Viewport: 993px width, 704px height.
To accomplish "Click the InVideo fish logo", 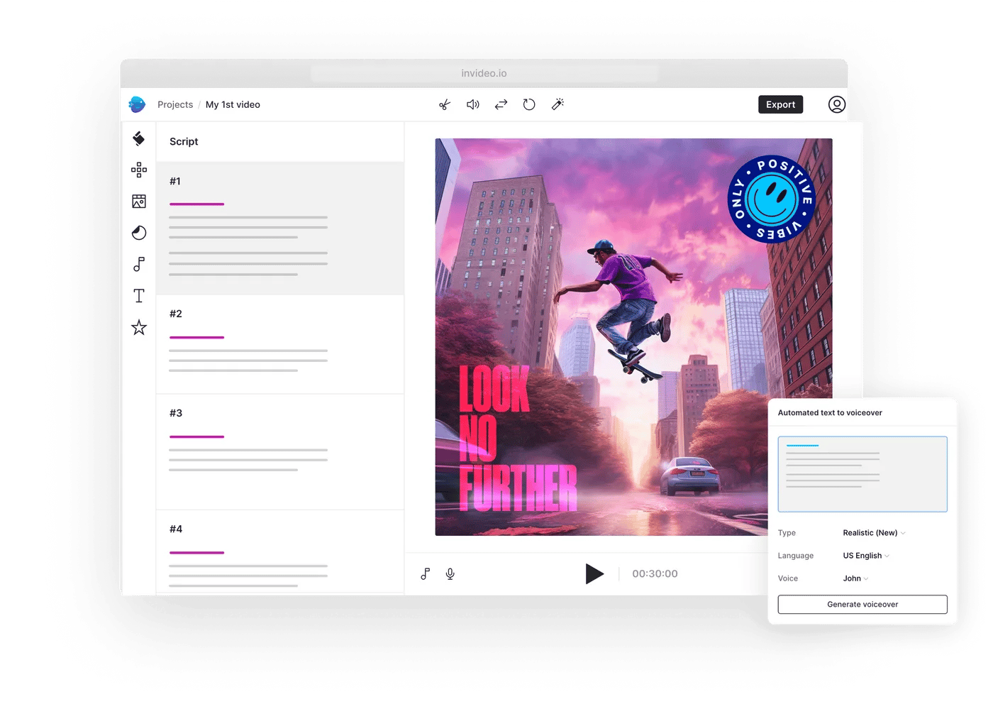I will pos(137,104).
